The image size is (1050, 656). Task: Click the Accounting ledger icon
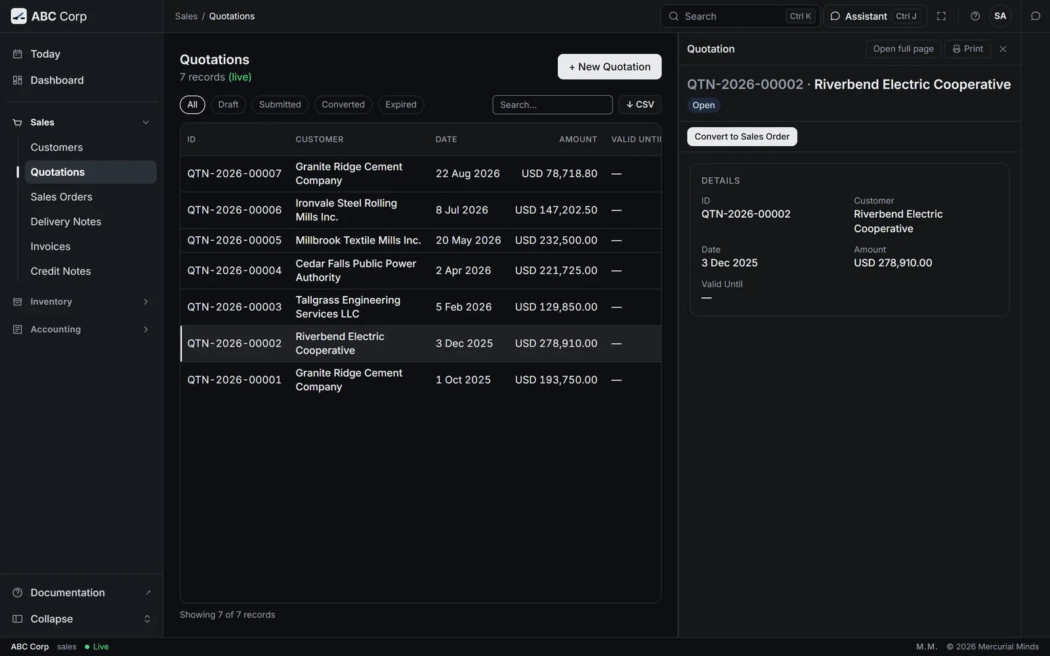(x=18, y=329)
